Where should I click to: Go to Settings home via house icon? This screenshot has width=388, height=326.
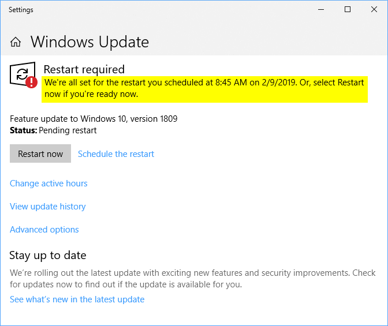[16, 42]
